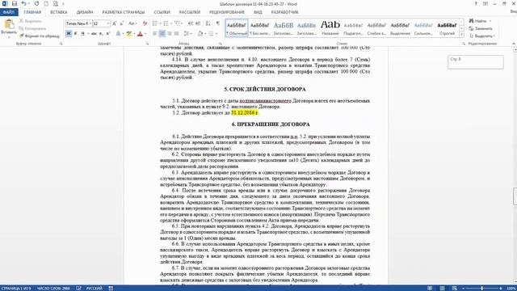
Task: Apply superscript formatting
Action: 108,34
